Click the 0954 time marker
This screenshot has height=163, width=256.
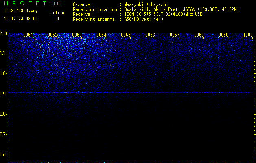101,35
